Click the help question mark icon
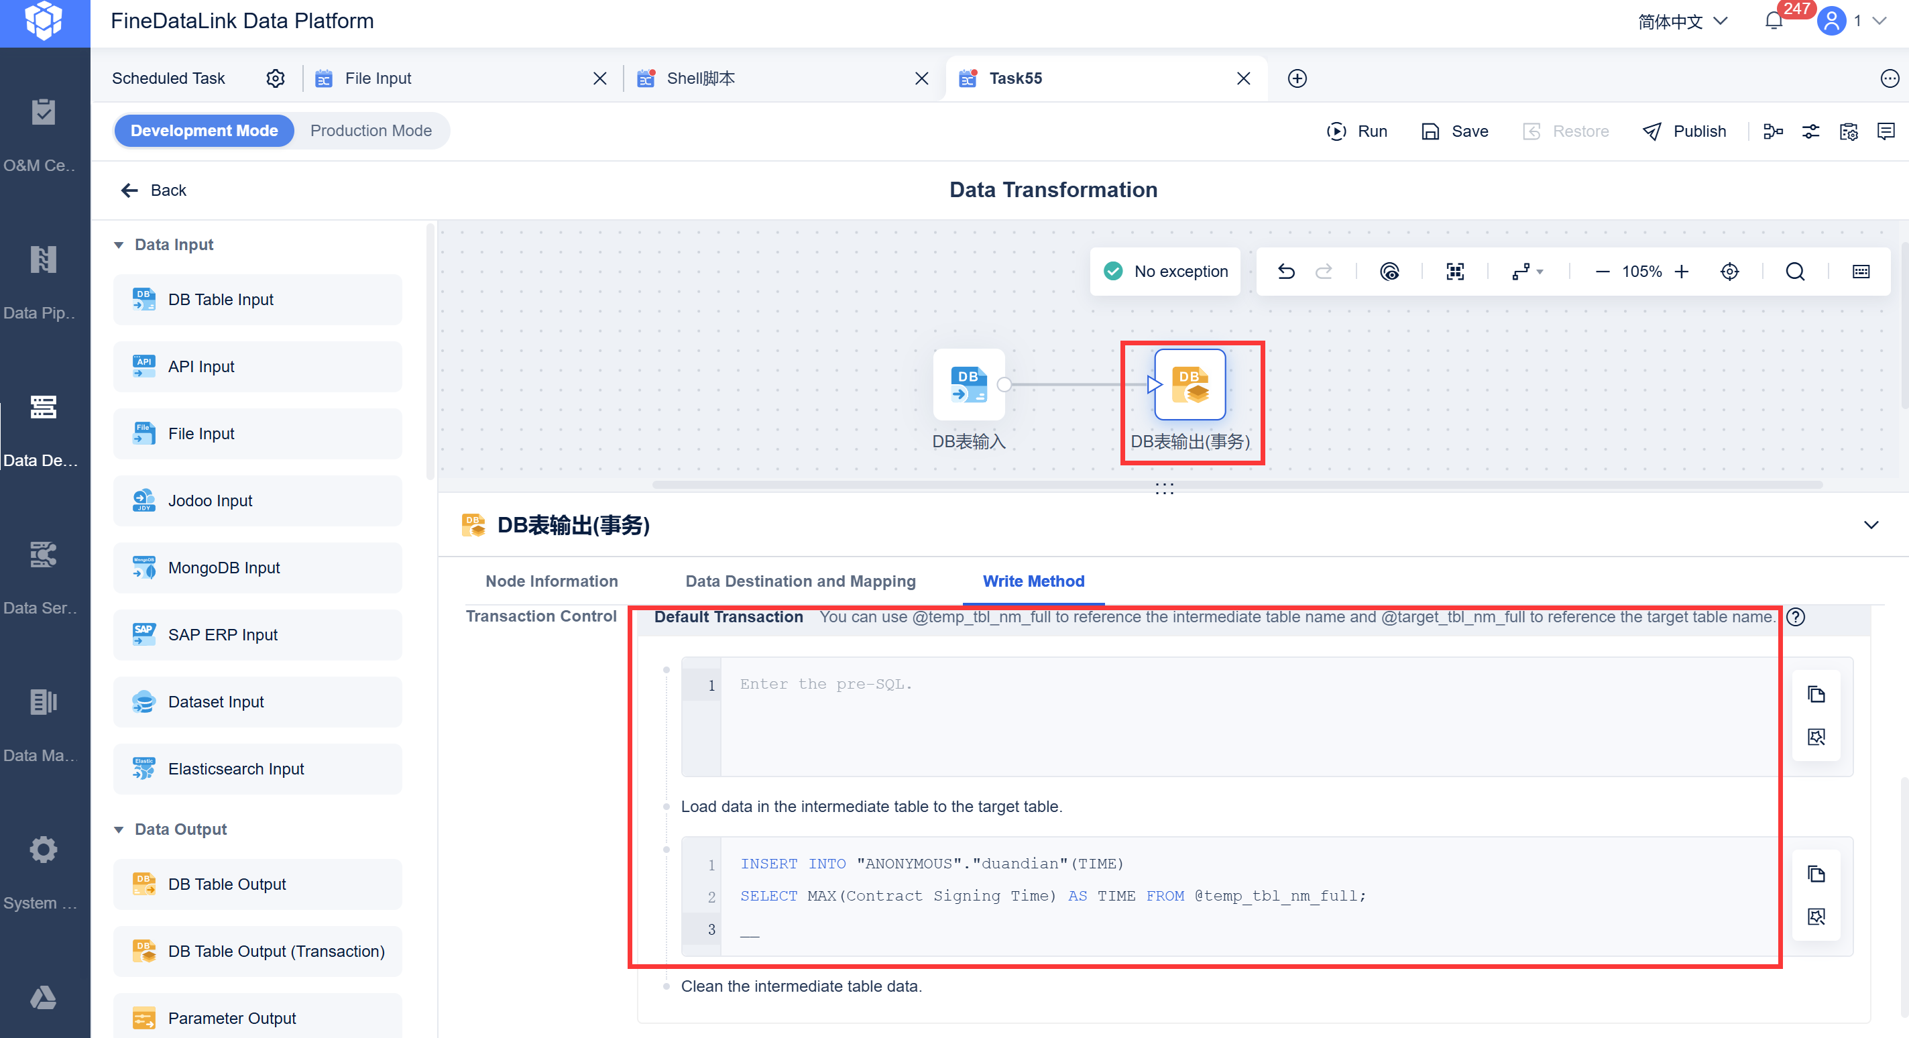The height and width of the screenshot is (1038, 1909). pos(1796,617)
